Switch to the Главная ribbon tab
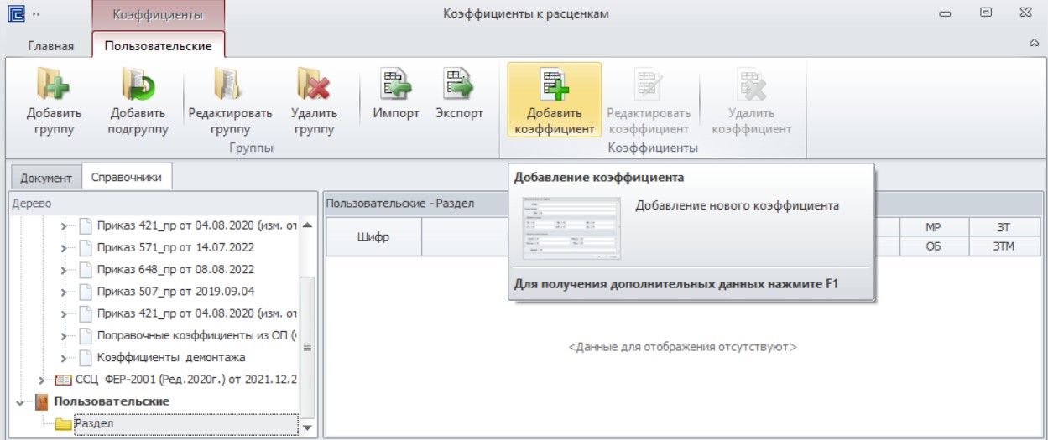 click(x=51, y=45)
